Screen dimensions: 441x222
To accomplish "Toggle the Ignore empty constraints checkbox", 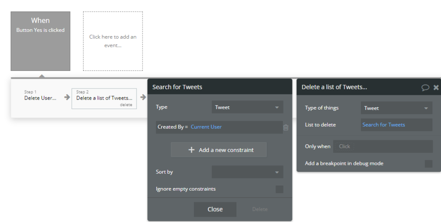I will (x=279, y=189).
